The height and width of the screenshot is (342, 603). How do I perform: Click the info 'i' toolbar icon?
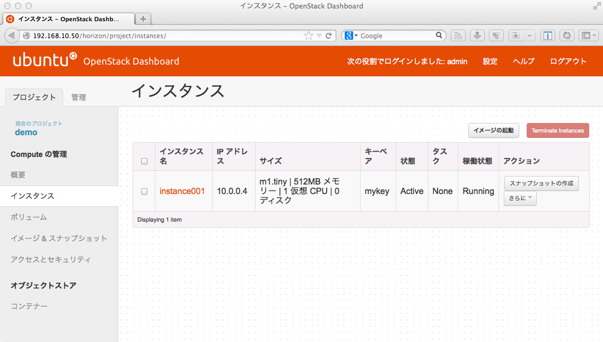coord(548,36)
